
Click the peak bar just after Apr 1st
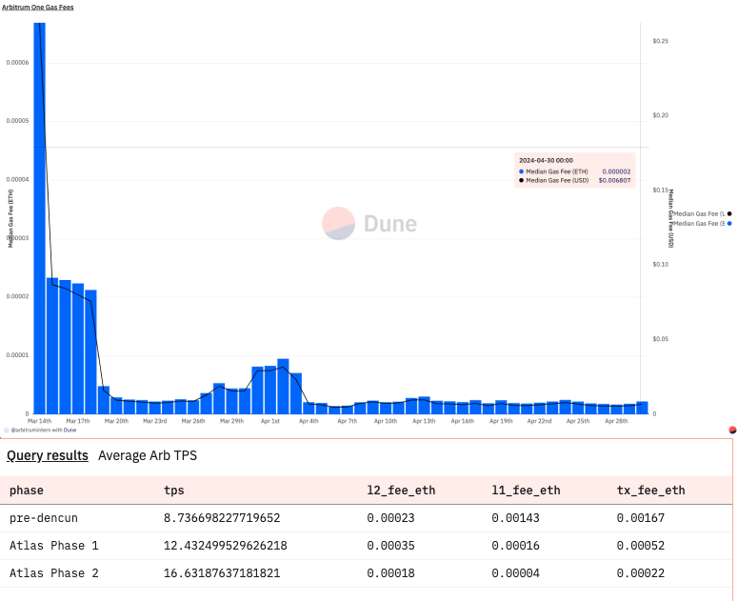pyautogui.click(x=283, y=387)
